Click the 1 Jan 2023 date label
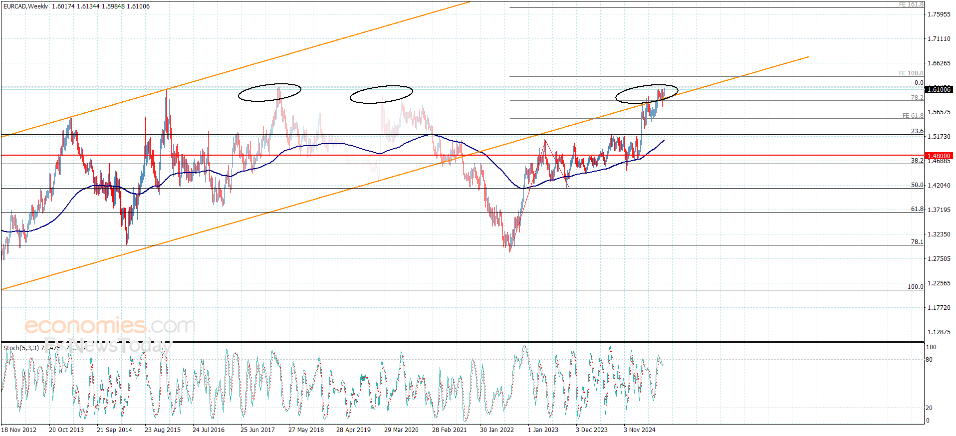Image resolution: width=956 pixels, height=436 pixels. [543, 430]
